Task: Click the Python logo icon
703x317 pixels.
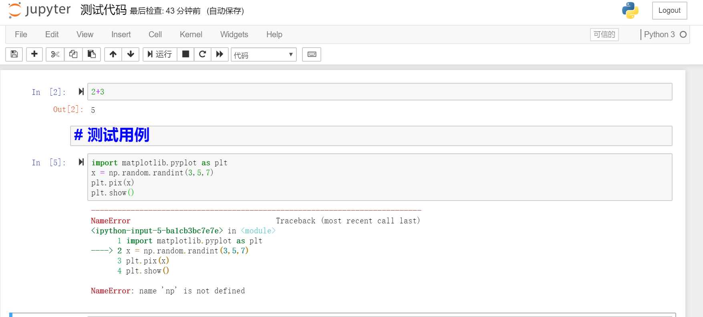Action: (630, 10)
